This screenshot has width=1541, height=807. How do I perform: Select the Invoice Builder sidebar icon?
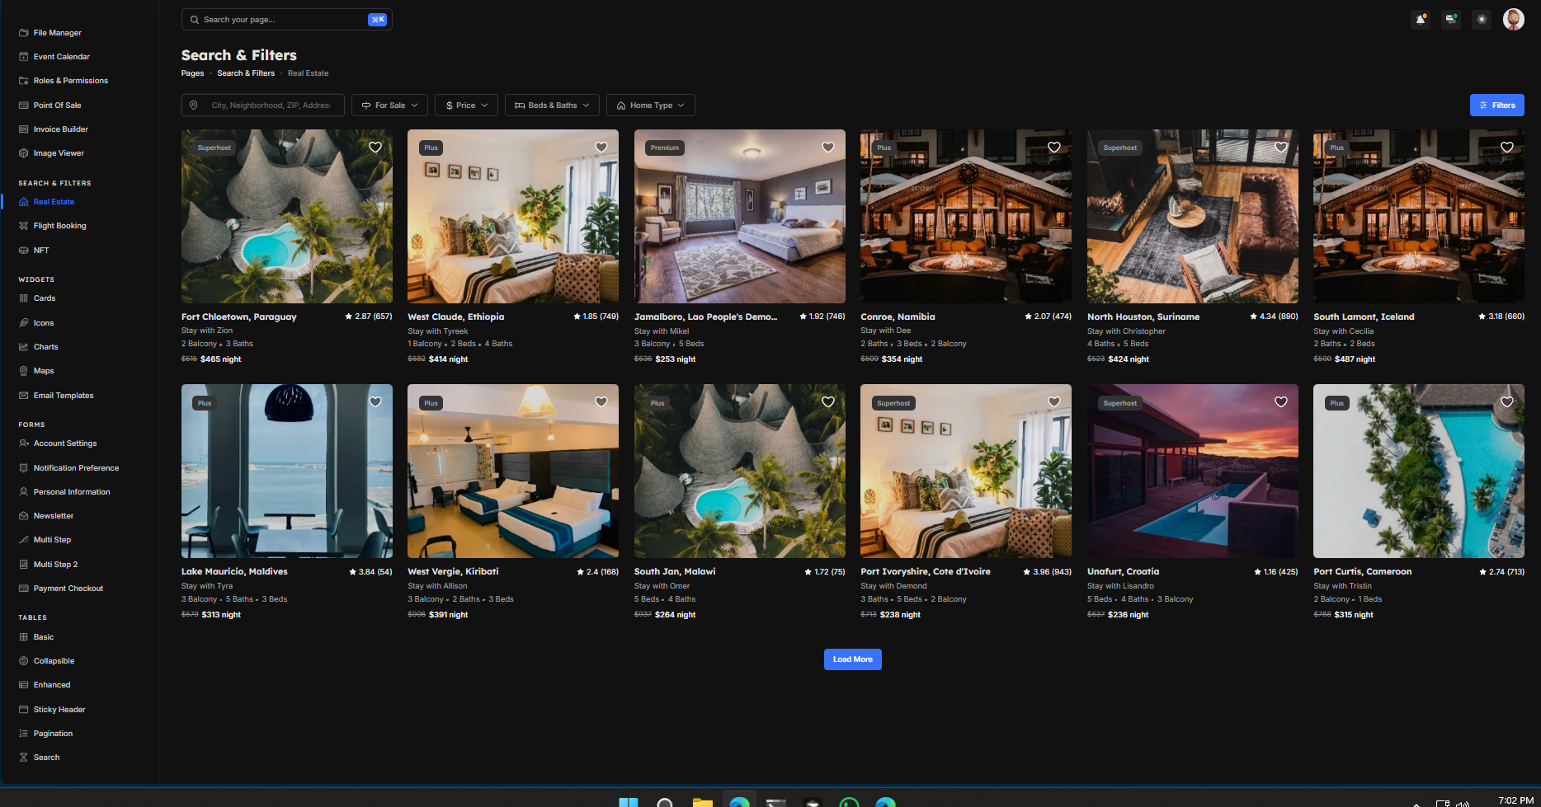[x=23, y=129]
